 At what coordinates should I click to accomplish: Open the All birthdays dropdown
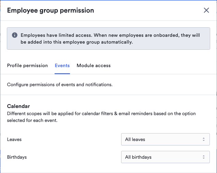click(x=165, y=157)
